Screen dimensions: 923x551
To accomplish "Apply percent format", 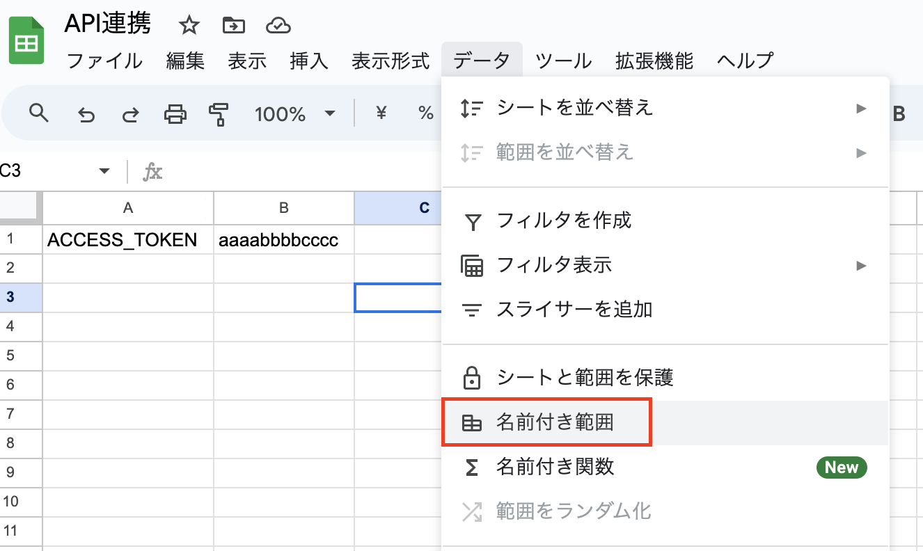I will tap(425, 113).
